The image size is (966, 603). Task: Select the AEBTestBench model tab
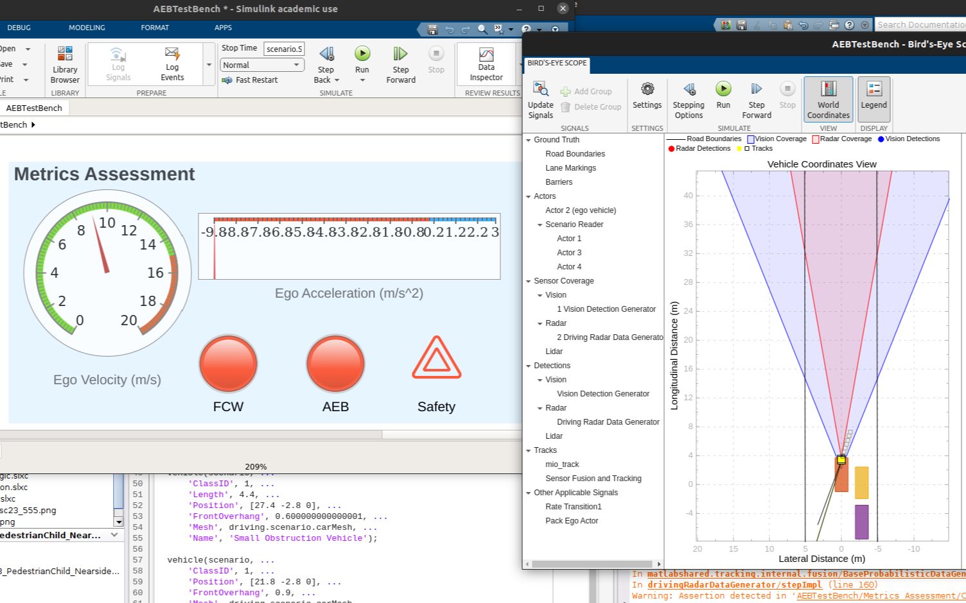coord(34,108)
